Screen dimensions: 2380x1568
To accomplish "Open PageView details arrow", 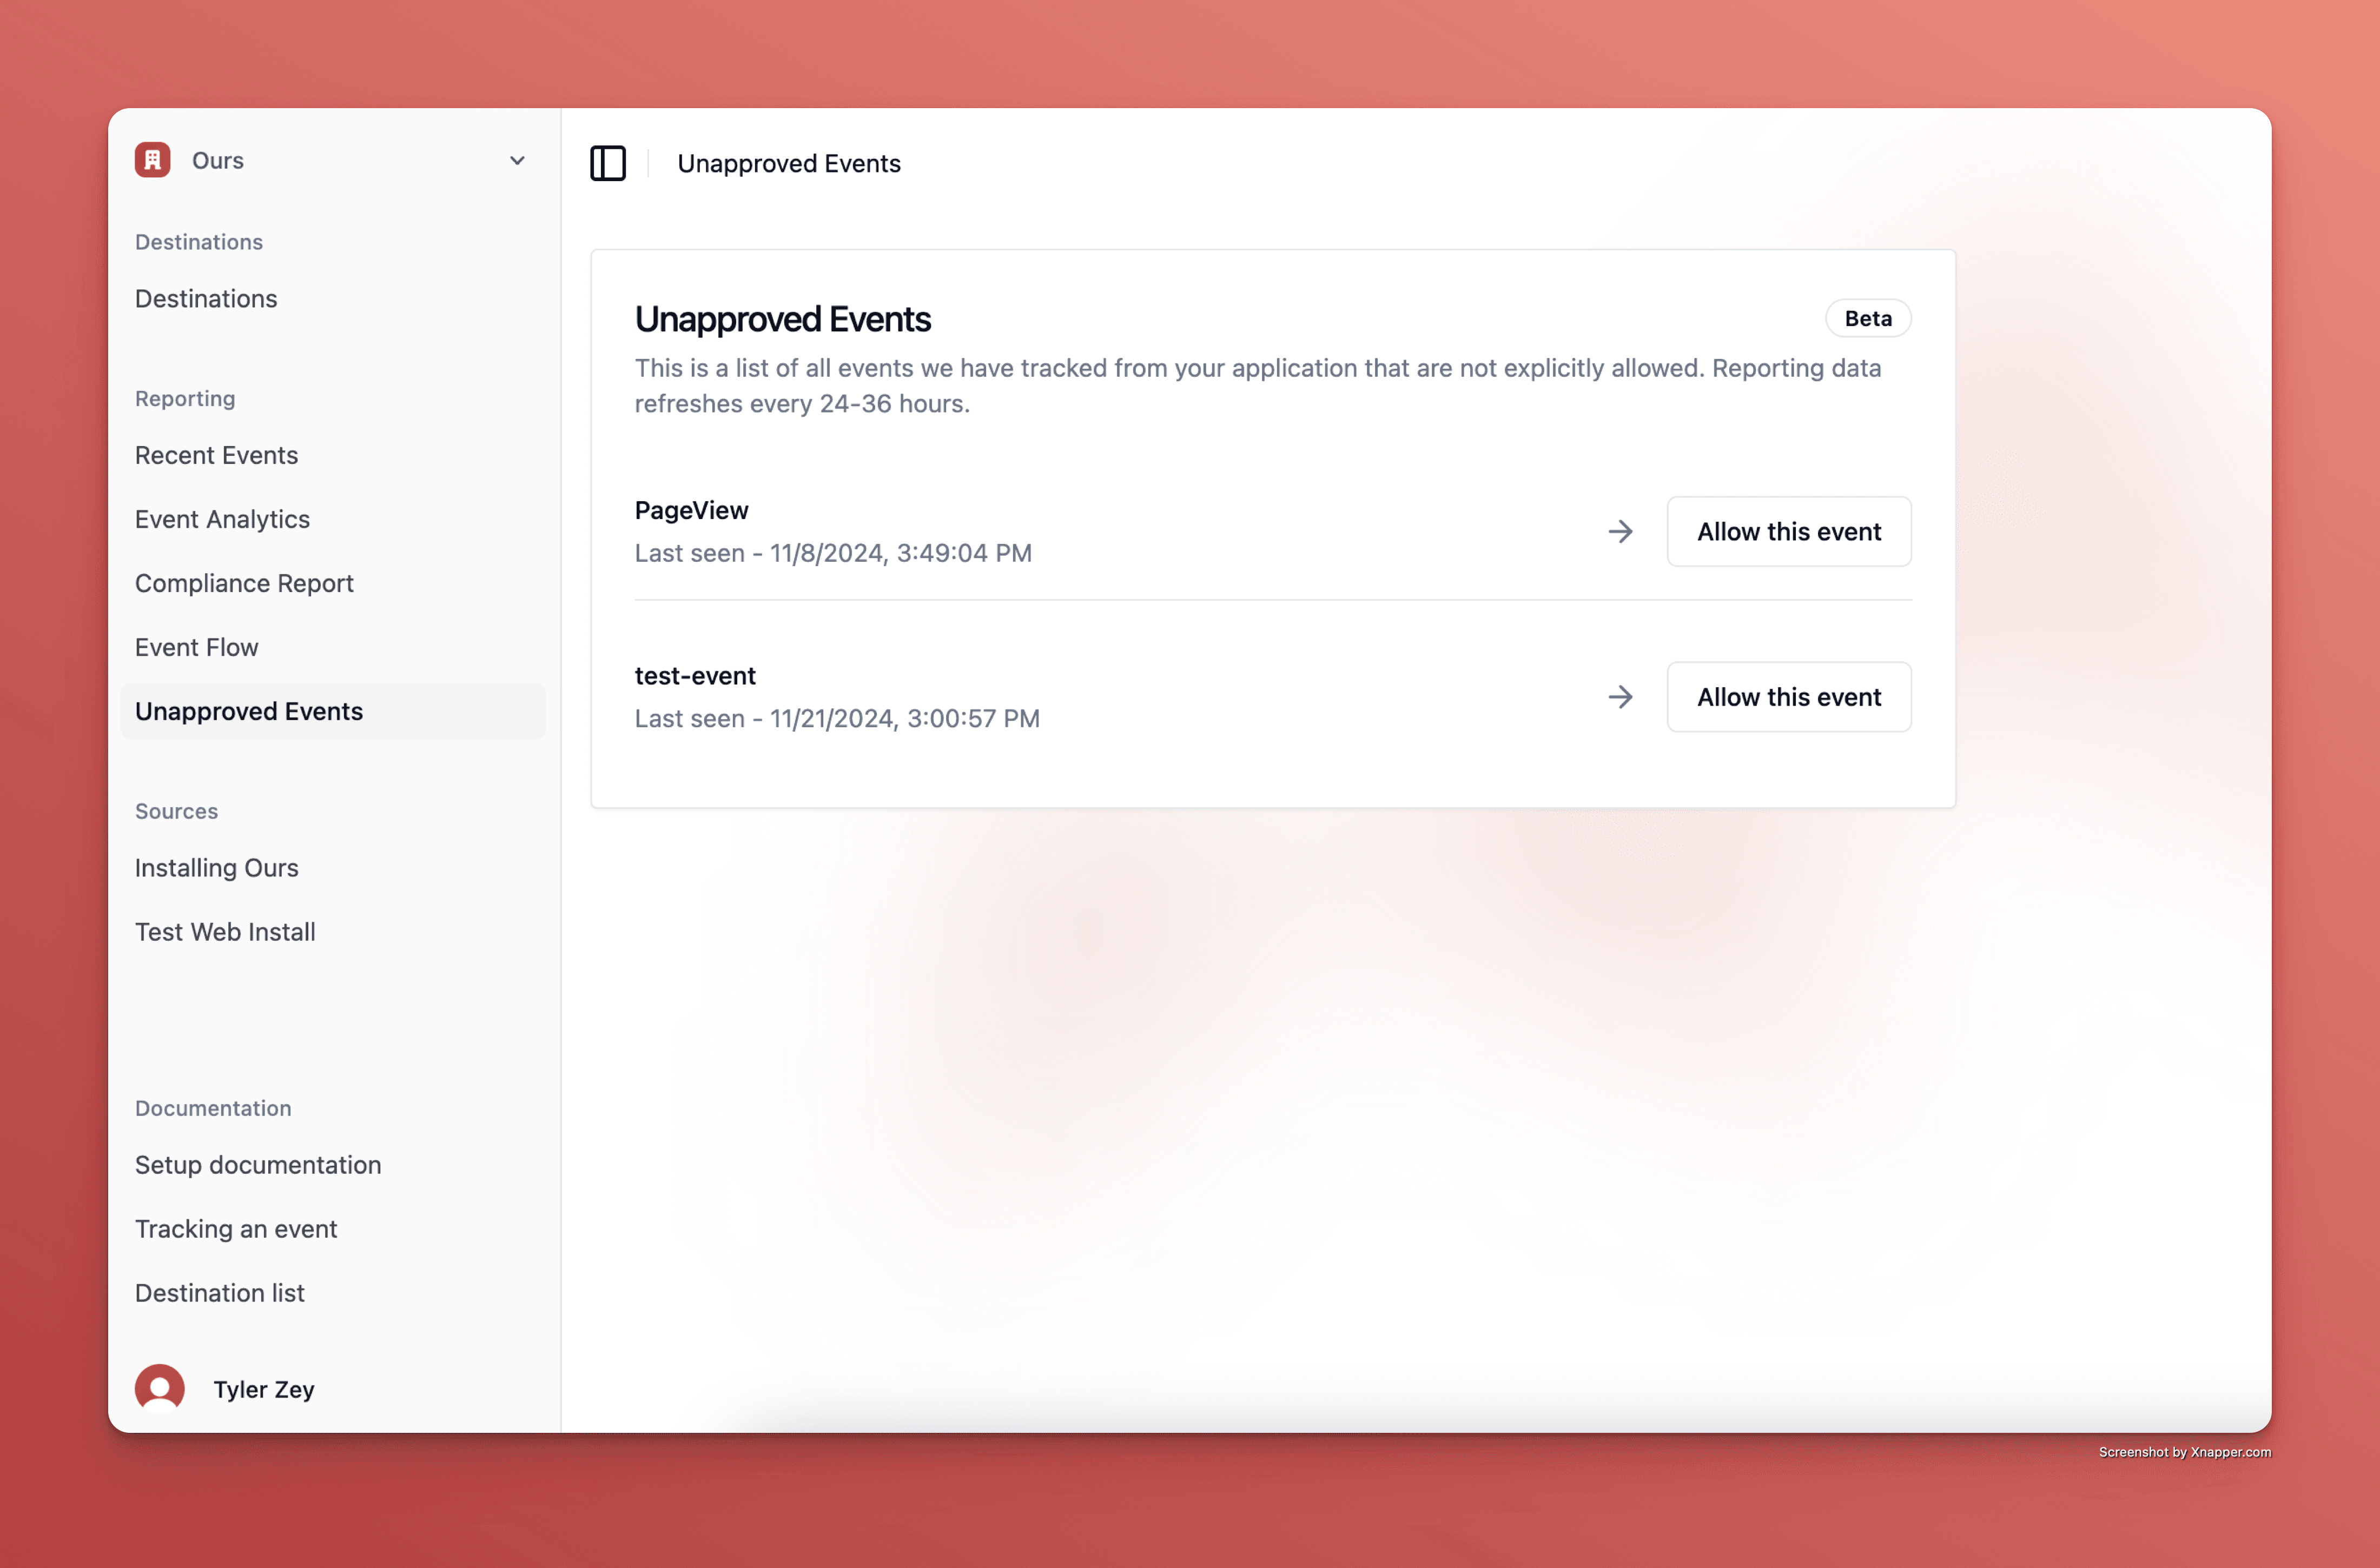I will click(x=1621, y=531).
